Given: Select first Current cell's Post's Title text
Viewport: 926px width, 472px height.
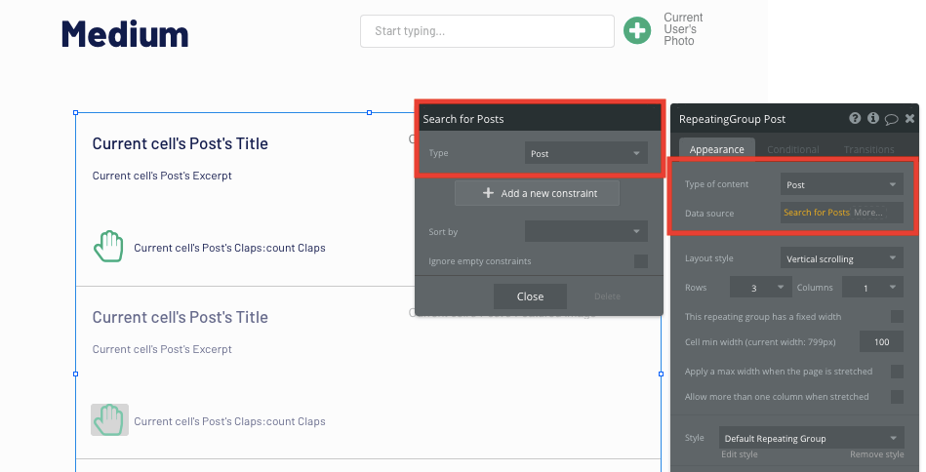Looking at the screenshot, I should tap(181, 143).
